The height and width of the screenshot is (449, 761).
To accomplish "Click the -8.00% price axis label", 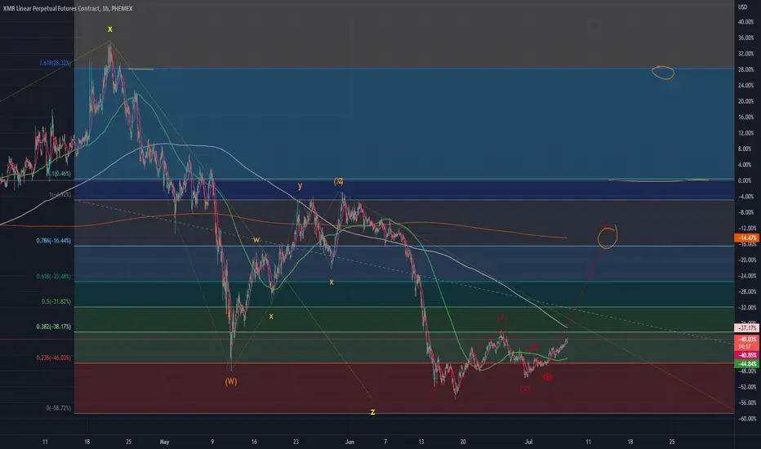I will (x=746, y=212).
